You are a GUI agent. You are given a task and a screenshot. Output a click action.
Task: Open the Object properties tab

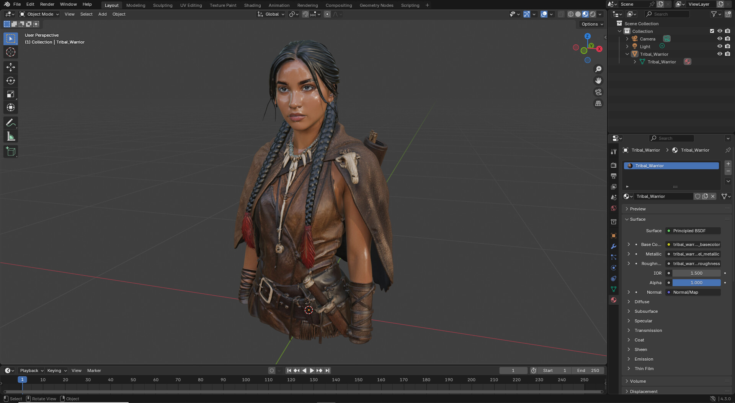[x=614, y=236]
